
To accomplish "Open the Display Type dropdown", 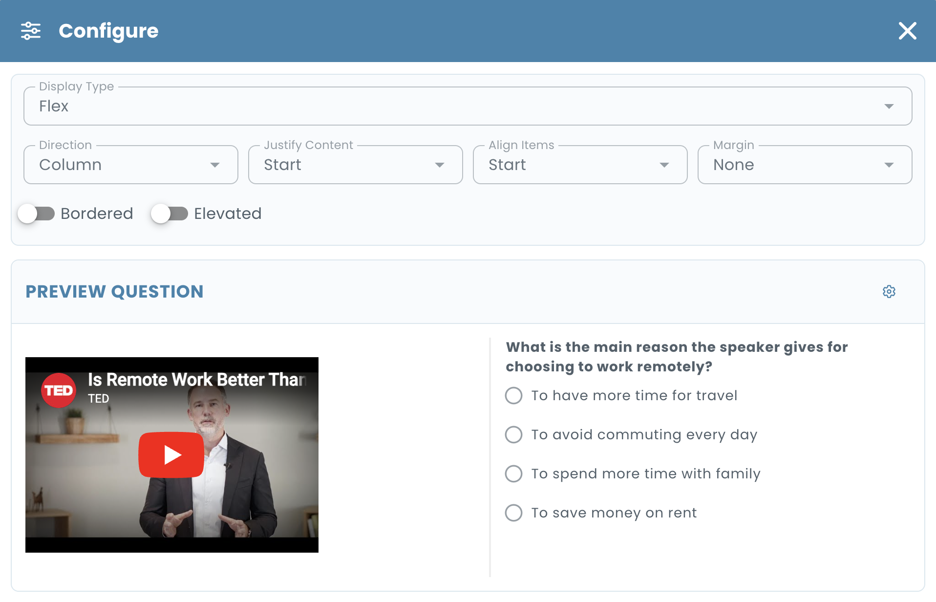I will click(468, 106).
